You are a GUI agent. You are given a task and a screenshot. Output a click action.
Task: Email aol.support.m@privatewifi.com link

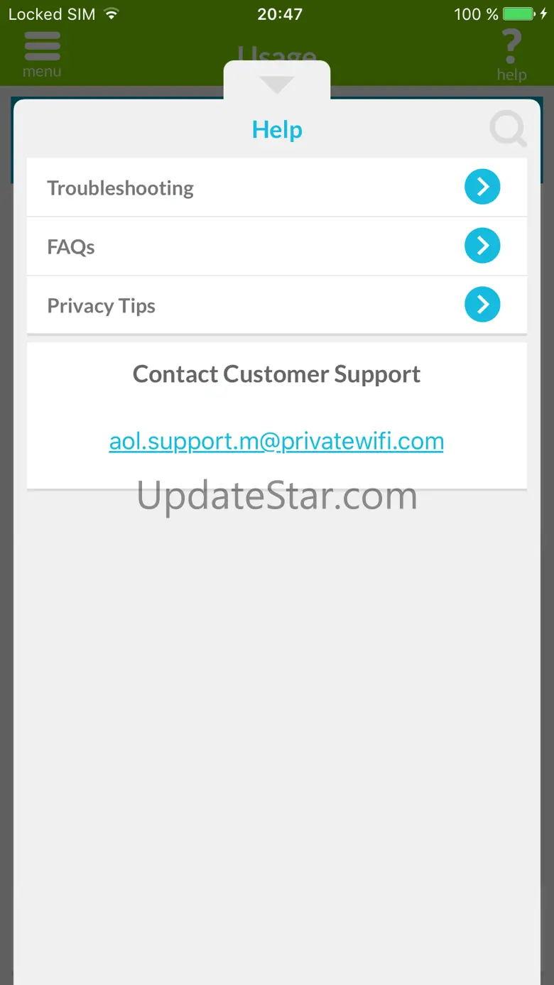(x=276, y=442)
